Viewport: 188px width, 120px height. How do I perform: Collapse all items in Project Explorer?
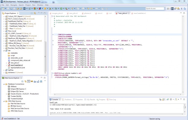click(x=32, y=13)
